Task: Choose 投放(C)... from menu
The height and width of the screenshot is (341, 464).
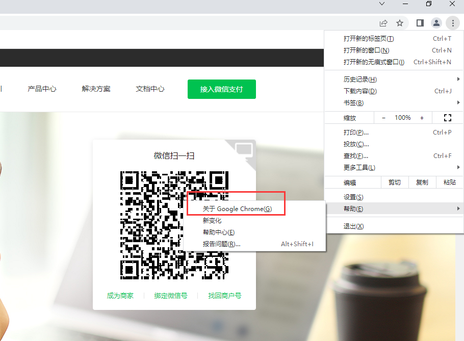Action: click(394, 144)
